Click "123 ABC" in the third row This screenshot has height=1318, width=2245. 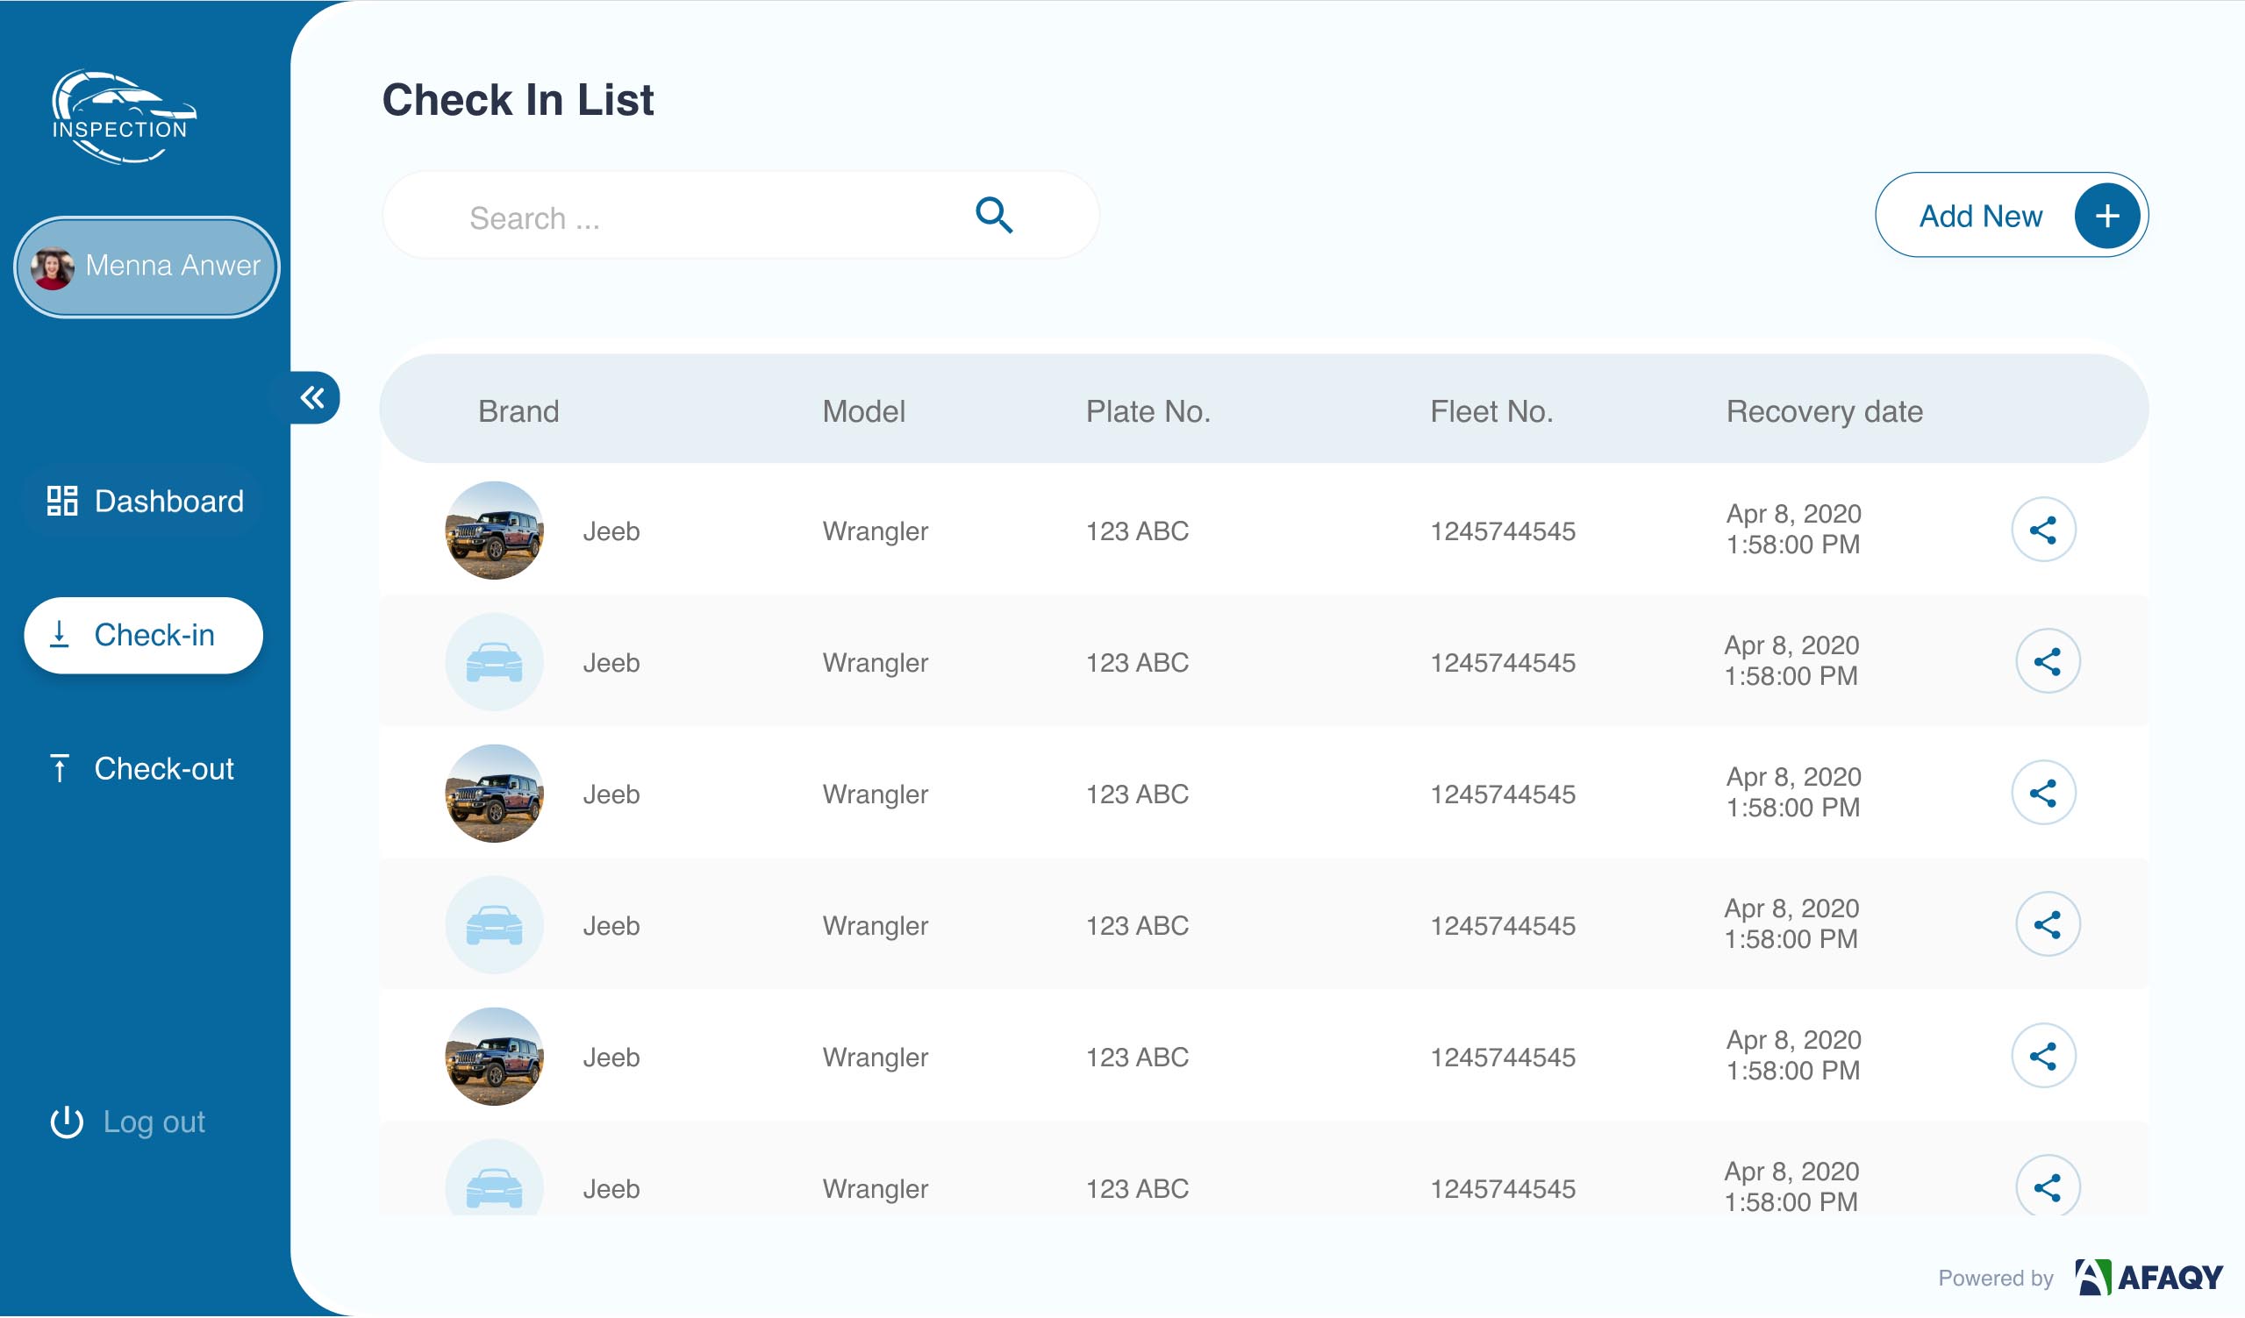[x=1138, y=795]
